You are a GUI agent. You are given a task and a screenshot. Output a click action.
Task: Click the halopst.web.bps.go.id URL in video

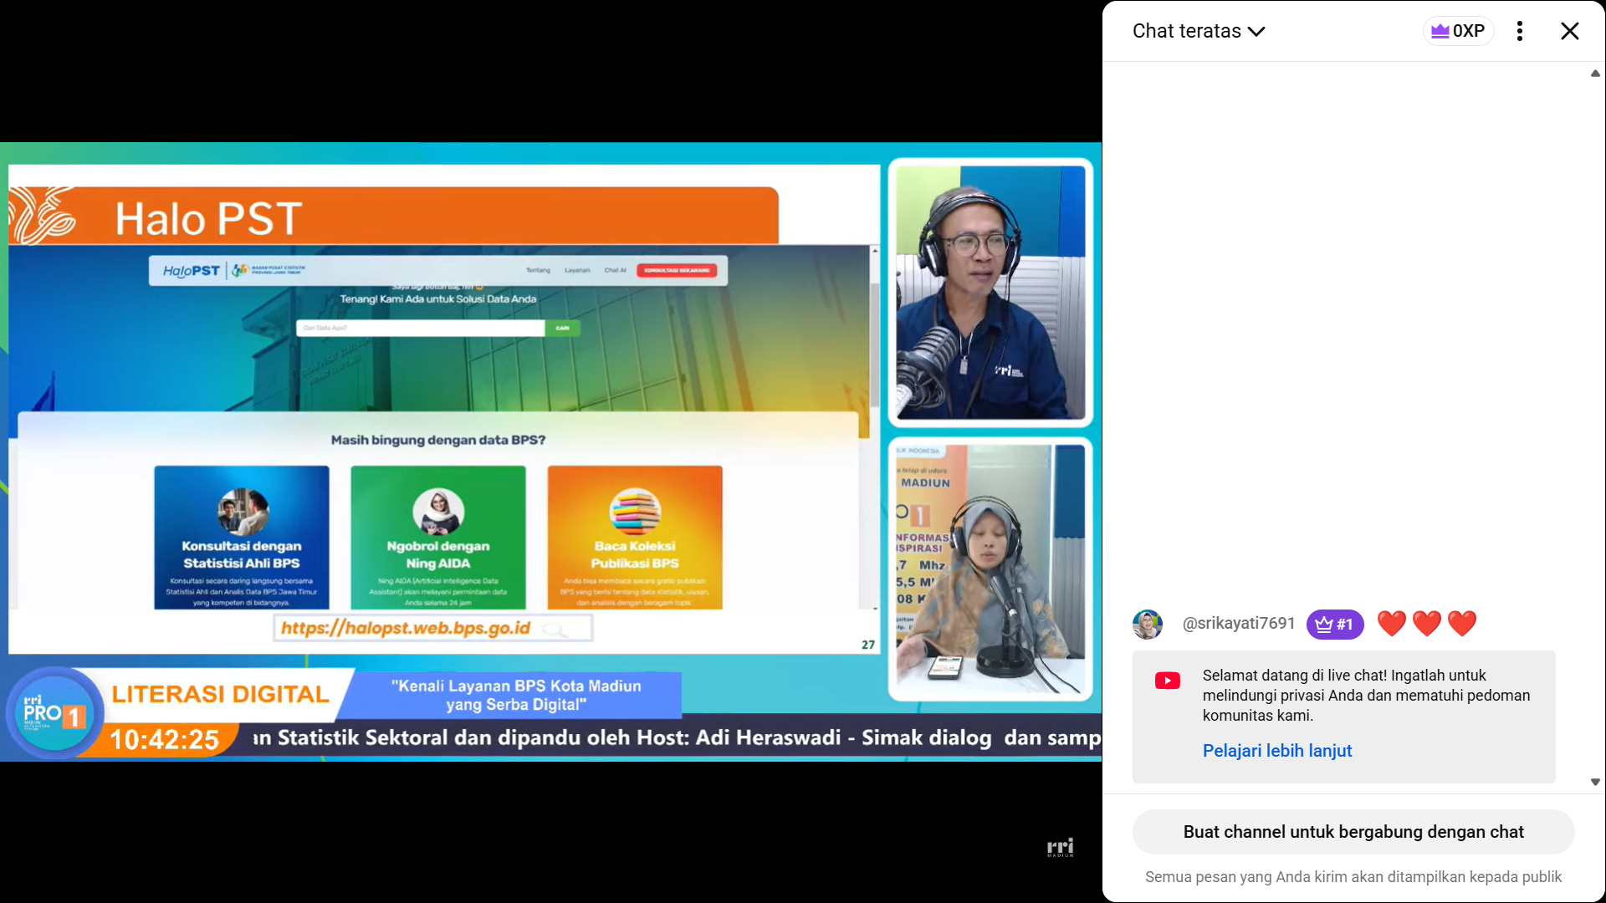pyautogui.click(x=406, y=628)
